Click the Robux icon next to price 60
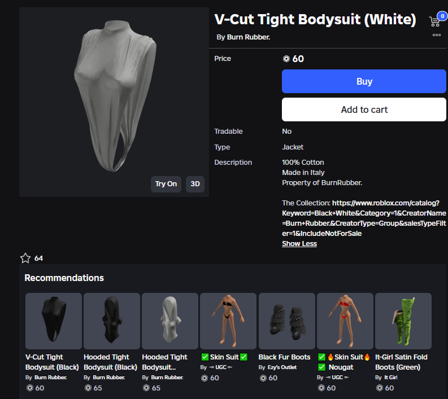This screenshot has width=448, height=399. click(286, 59)
